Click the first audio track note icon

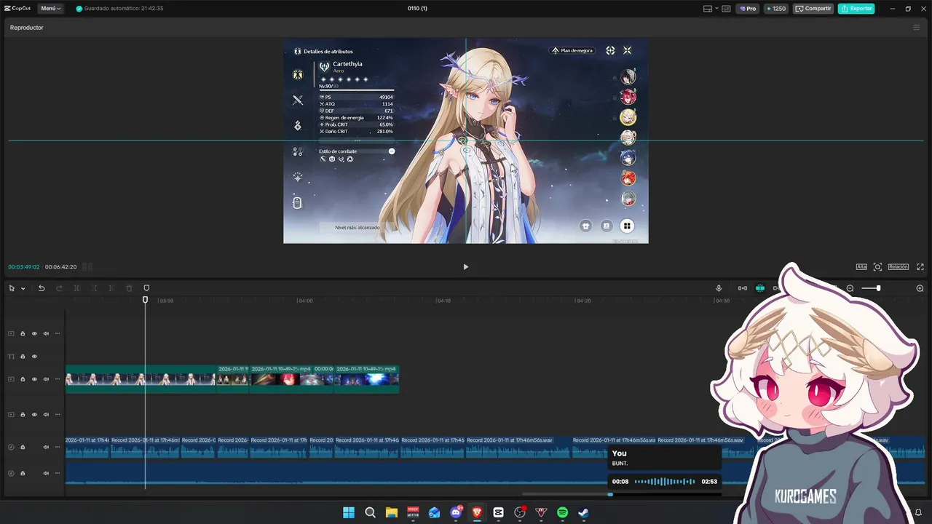point(11,447)
